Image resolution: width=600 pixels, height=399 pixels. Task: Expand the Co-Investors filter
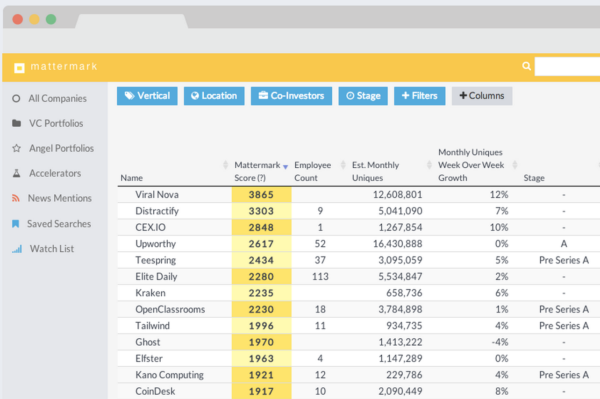click(291, 96)
